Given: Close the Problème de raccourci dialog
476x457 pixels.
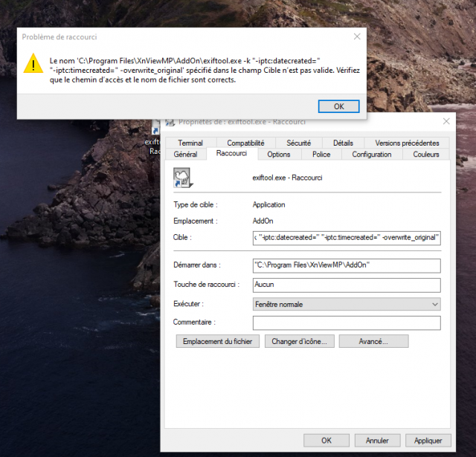Looking at the screenshot, I should (x=357, y=36).
